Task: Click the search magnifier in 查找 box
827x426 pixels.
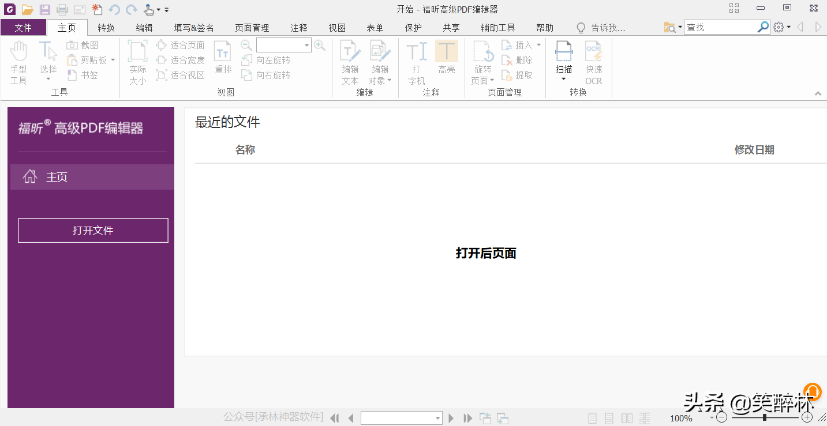Action: tap(764, 27)
